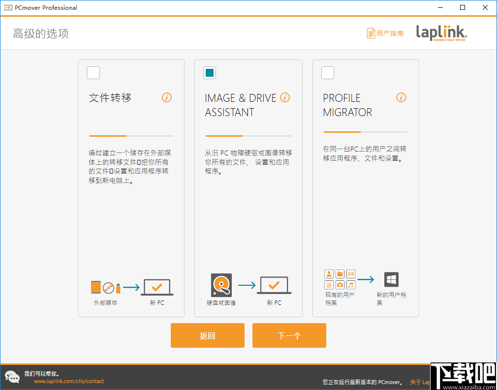Click the info icon on IMAGE & DRIVE ASSISTANT

click(285, 97)
